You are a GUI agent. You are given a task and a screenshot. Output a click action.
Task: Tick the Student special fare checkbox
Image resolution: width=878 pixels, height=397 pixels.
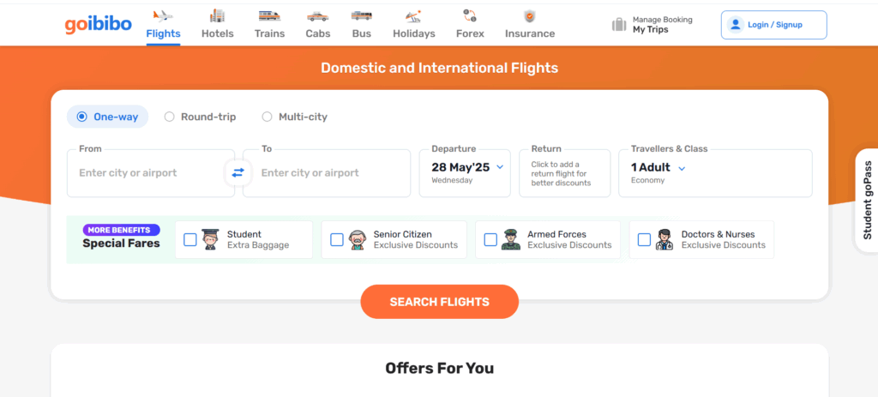pyautogui.click(x=190, y=240)
